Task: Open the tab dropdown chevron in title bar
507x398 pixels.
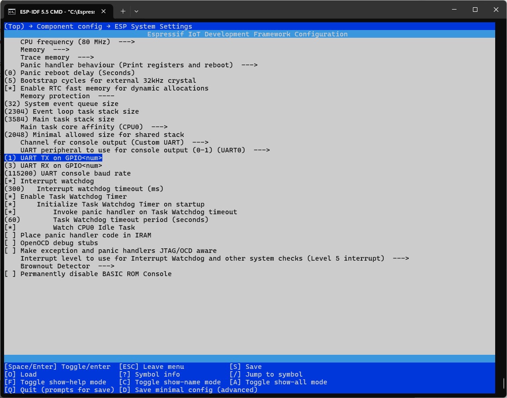Action: click(x=136, y=11)
